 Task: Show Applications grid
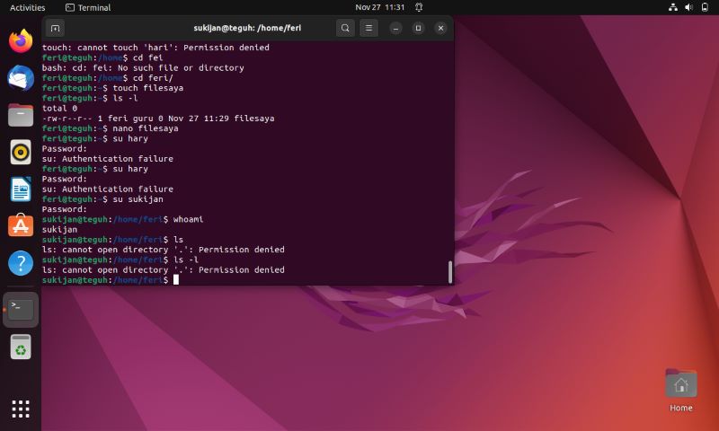(x=21, y=409)
